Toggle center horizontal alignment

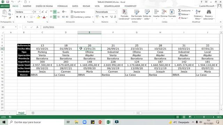(x=55, y=17)
